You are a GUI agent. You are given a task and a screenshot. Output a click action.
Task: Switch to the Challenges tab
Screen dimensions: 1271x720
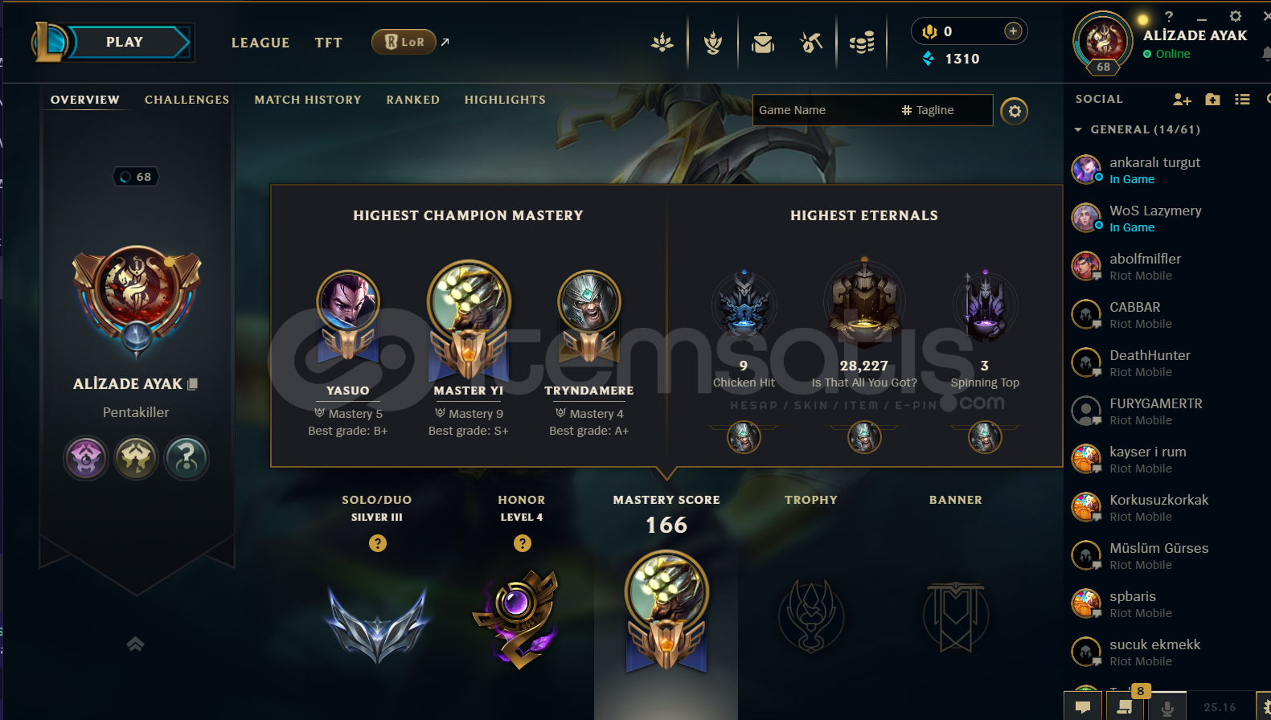pos(187,100)
